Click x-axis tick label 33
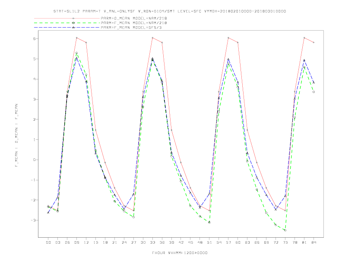342x264 pixels. 152,242
